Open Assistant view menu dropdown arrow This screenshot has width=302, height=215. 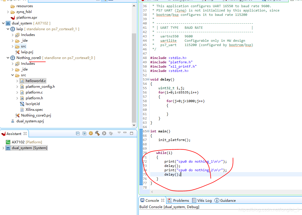coord(119,133)
